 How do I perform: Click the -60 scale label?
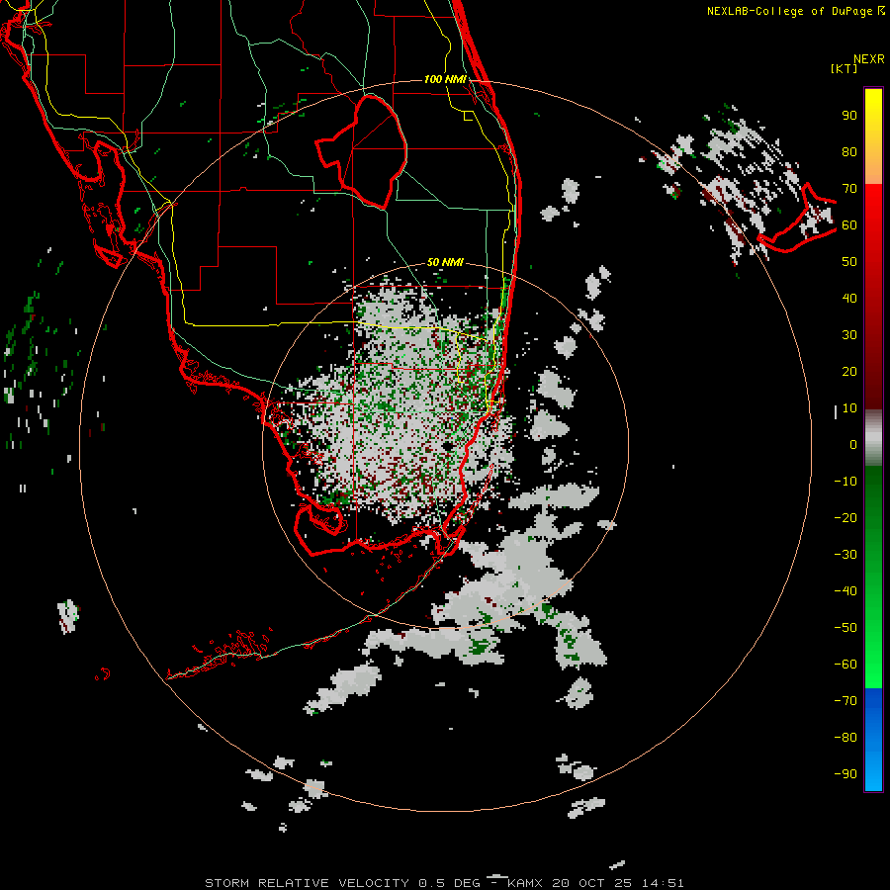click(x=845, y=665)
